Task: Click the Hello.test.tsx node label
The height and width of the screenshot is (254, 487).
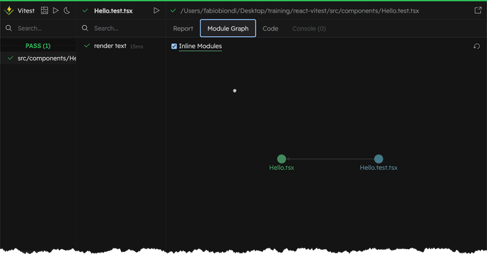Action: (378, 168)
